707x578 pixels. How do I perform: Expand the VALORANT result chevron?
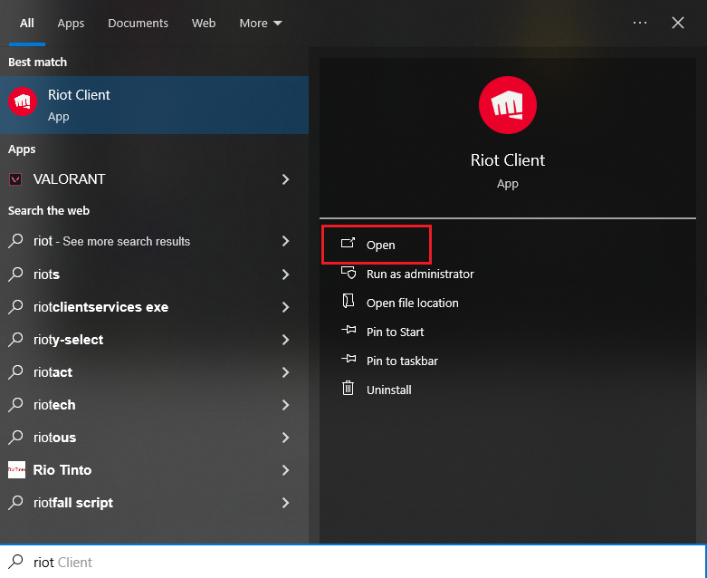[x=285, y=179]
